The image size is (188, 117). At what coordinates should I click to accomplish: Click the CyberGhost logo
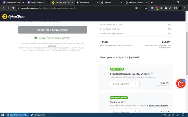[x=14, y=17]
